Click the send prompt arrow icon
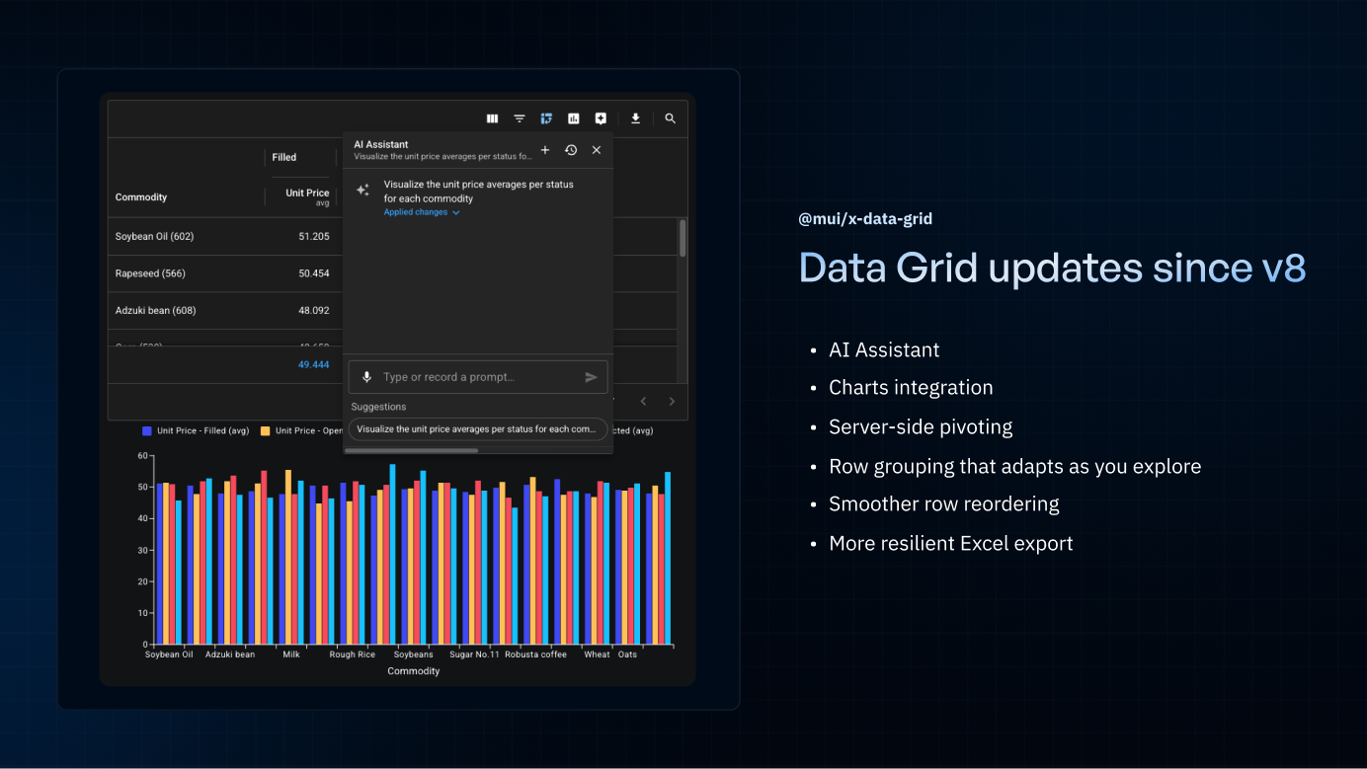The image size is (1367, 769). [x=591, y=376]
